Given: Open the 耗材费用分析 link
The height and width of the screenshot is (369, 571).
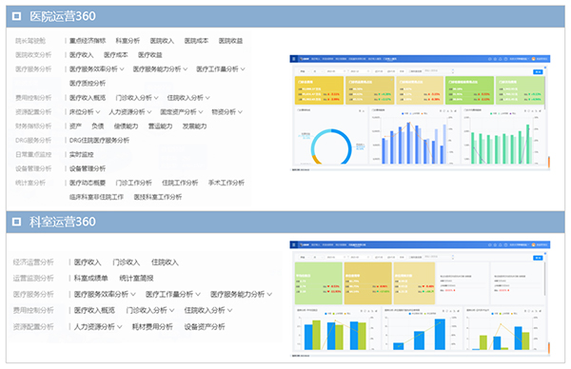Looking at the screenshot, I should [152, 326].
